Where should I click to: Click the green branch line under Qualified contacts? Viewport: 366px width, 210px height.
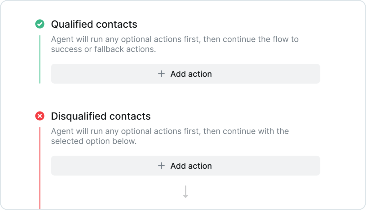(x=40, y=59)
